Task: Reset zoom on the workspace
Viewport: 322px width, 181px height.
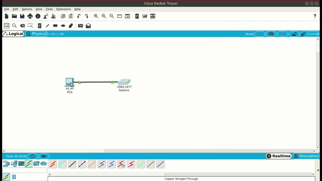Action: [x=104, y=16]
